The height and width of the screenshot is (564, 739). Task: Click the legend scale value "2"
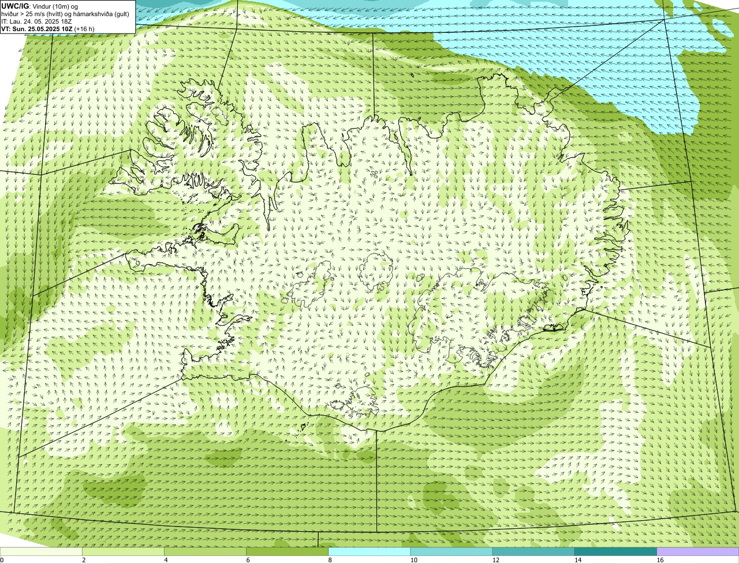(84, 560)
